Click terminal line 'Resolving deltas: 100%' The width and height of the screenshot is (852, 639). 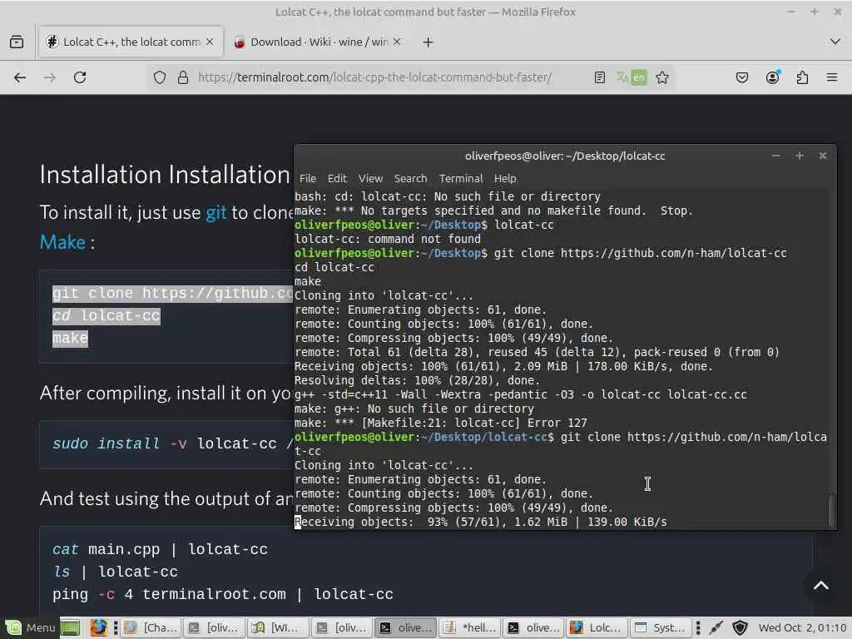(x=418, y=380)
